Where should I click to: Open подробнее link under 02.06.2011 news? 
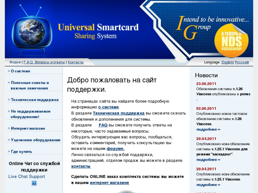pyautogui.click(x=208, y=129)
